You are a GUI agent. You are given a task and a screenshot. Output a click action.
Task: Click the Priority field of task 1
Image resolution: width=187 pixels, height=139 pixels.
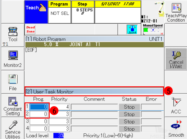click(x=59, y=107)
